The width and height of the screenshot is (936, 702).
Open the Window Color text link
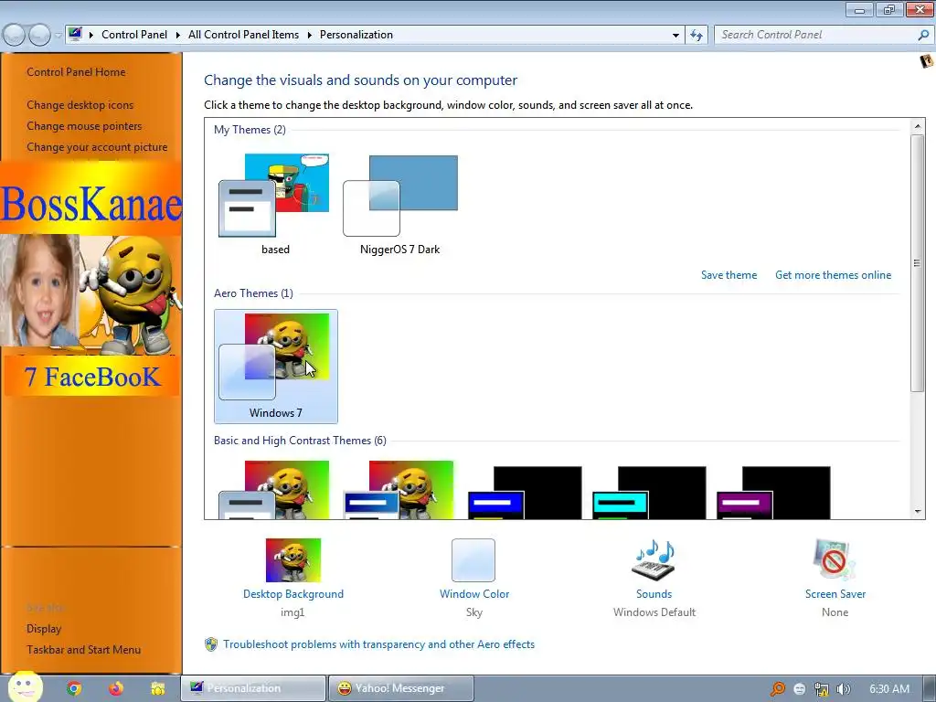474,594
